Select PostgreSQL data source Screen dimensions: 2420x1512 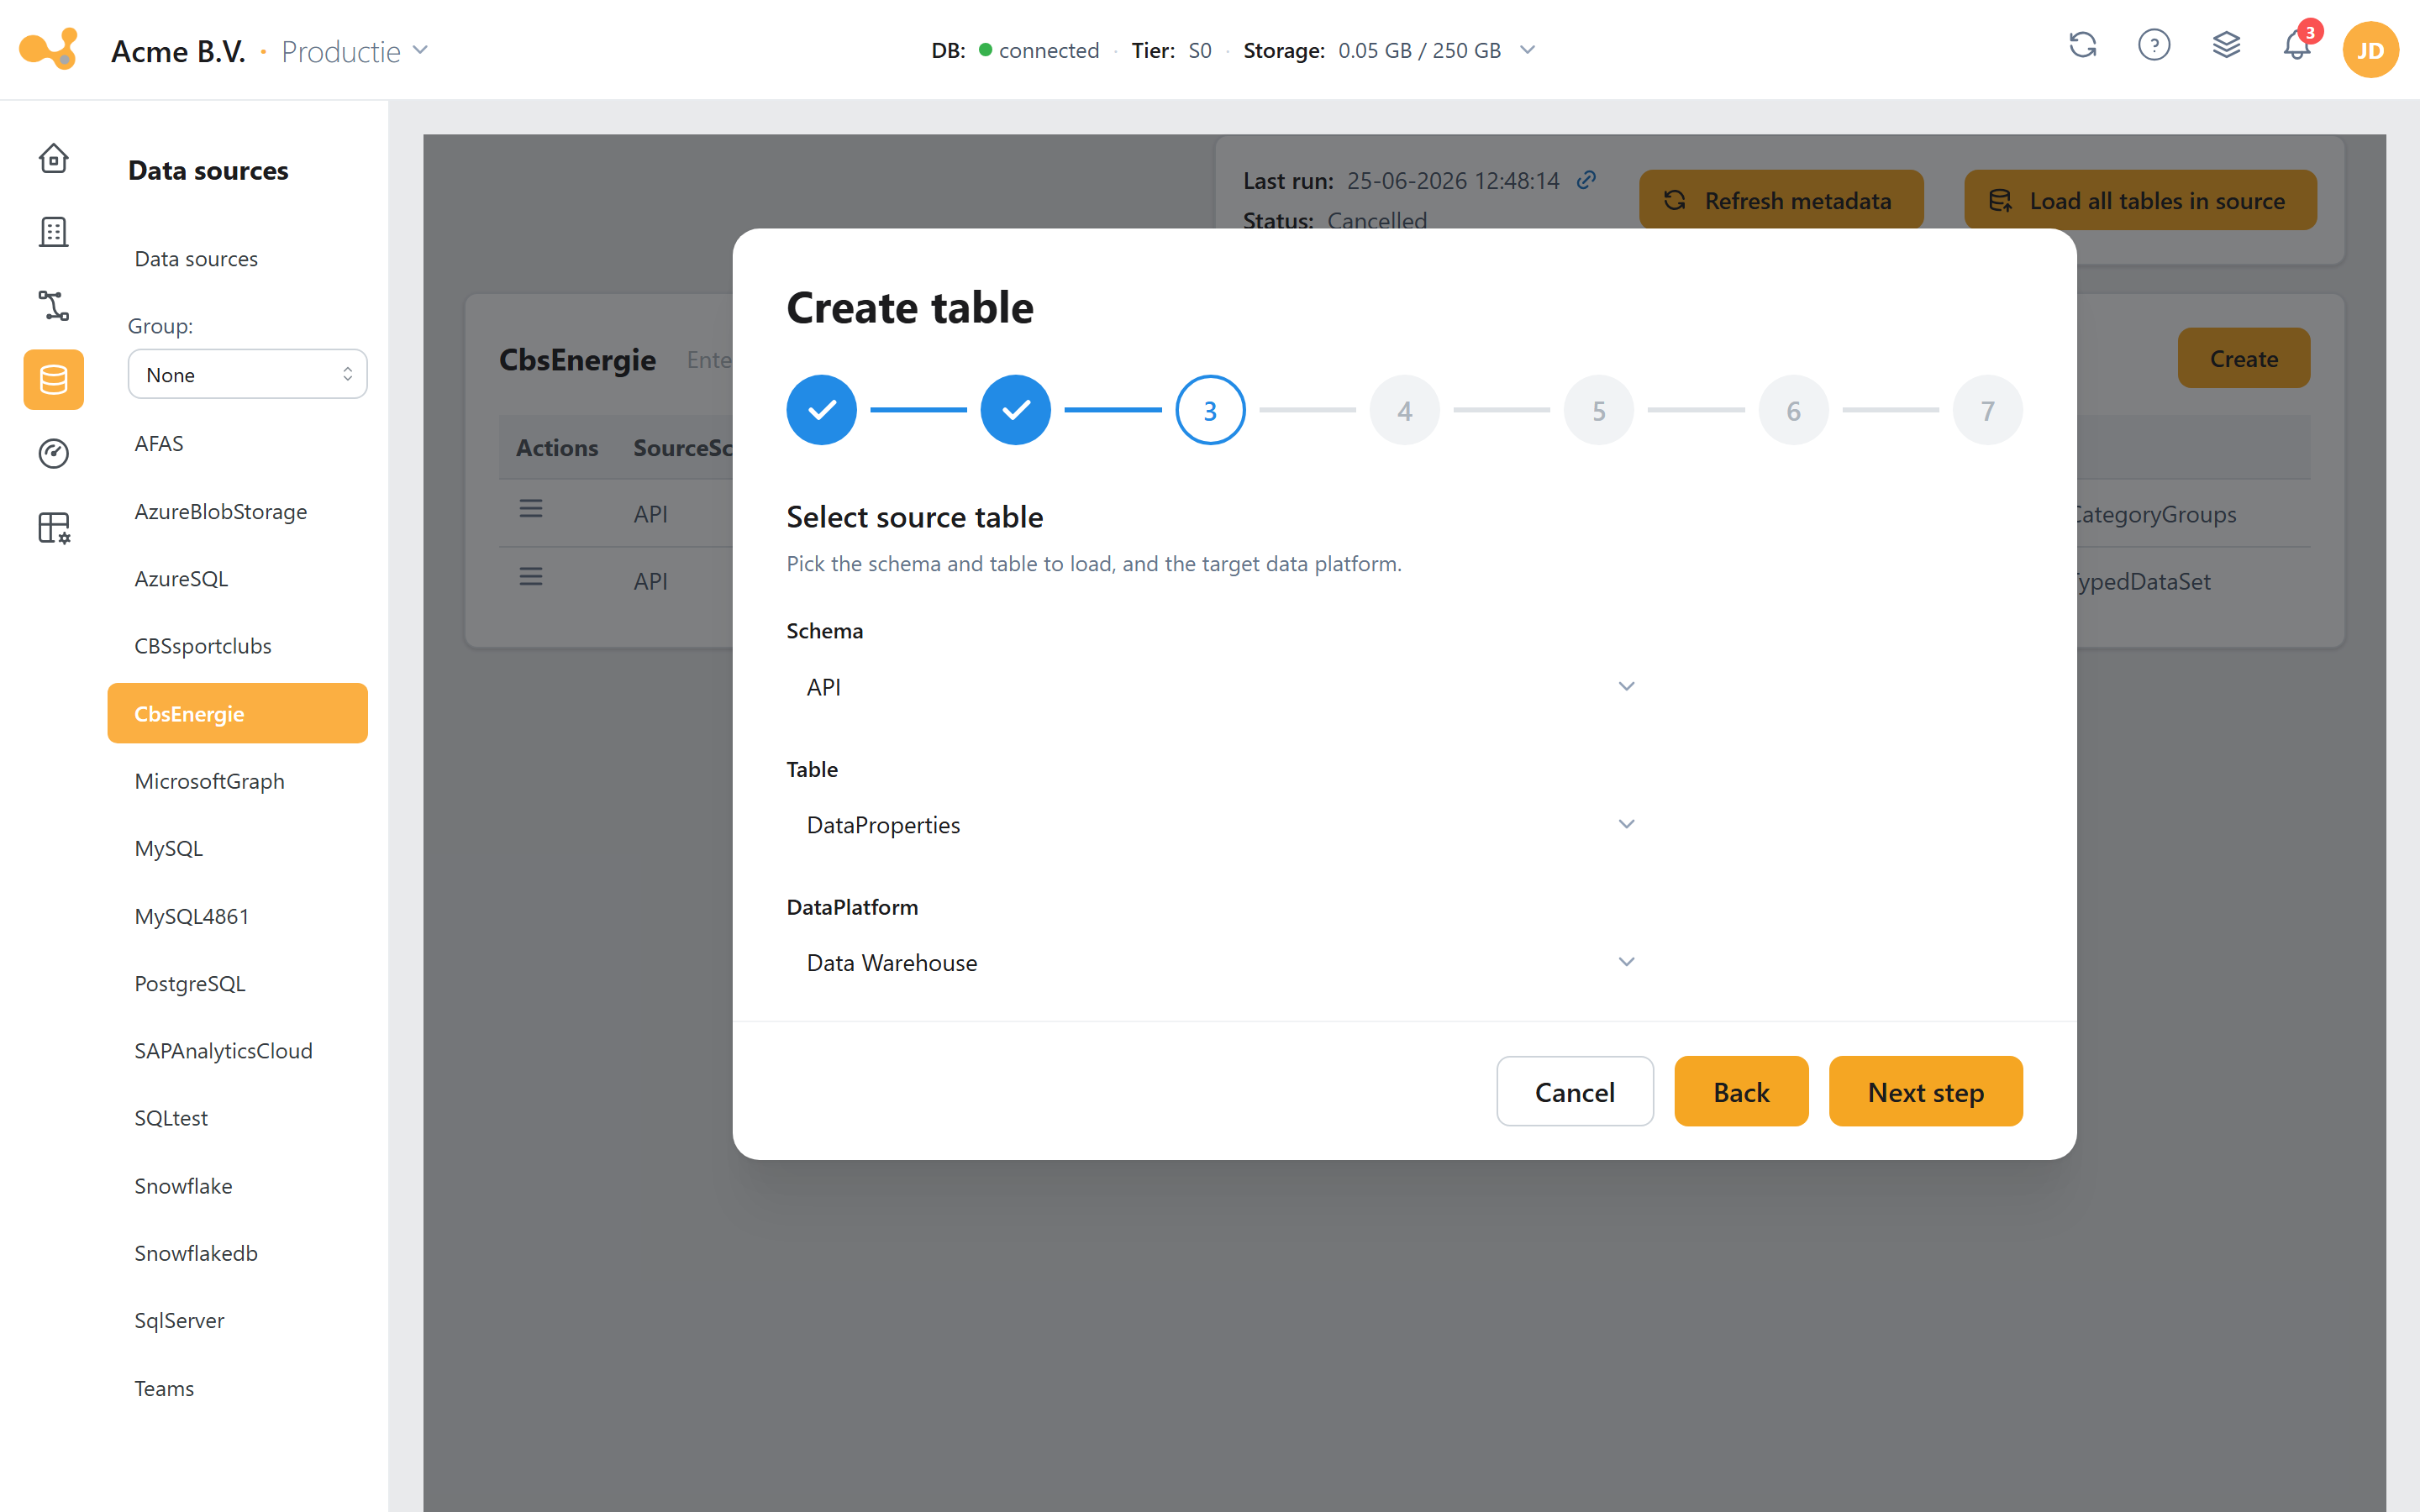tap(237, 983)
